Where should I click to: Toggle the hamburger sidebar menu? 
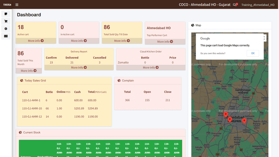tap(17, 5)
